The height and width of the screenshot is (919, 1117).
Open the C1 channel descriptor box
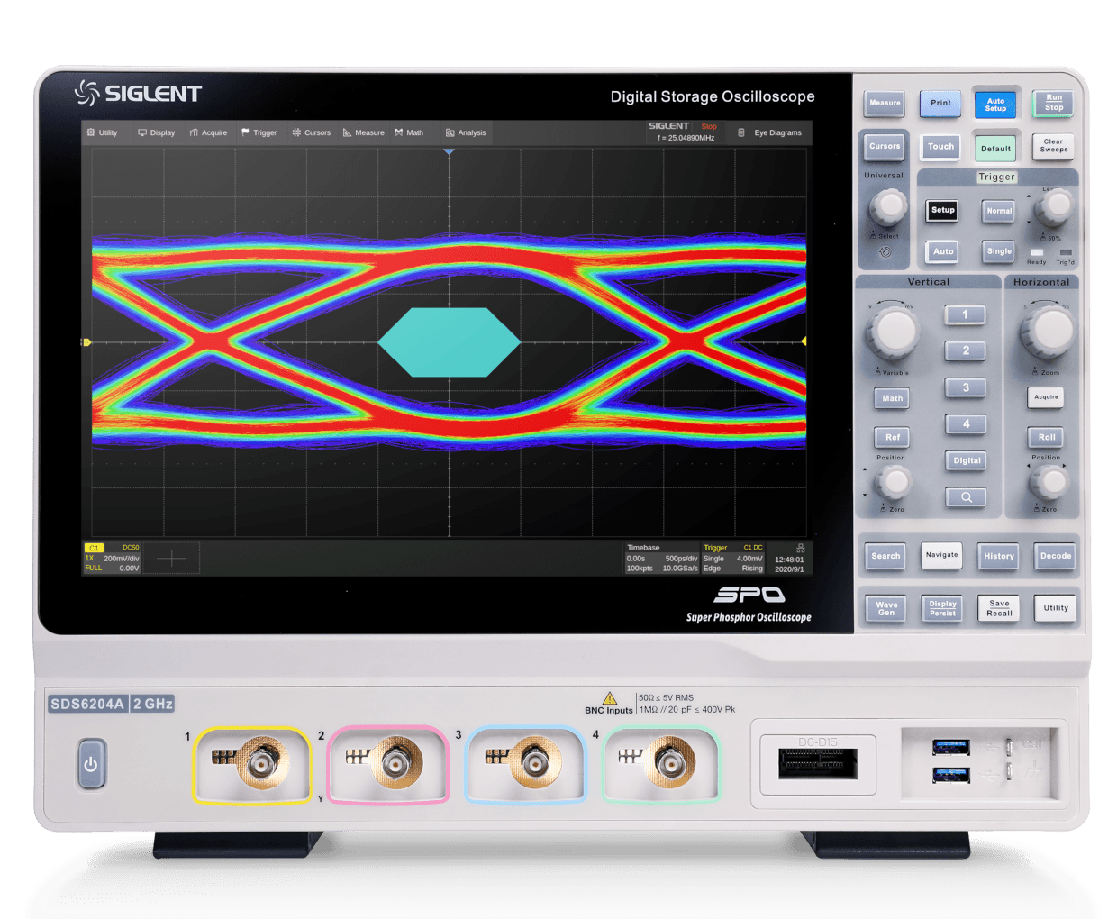click(113, 559)
